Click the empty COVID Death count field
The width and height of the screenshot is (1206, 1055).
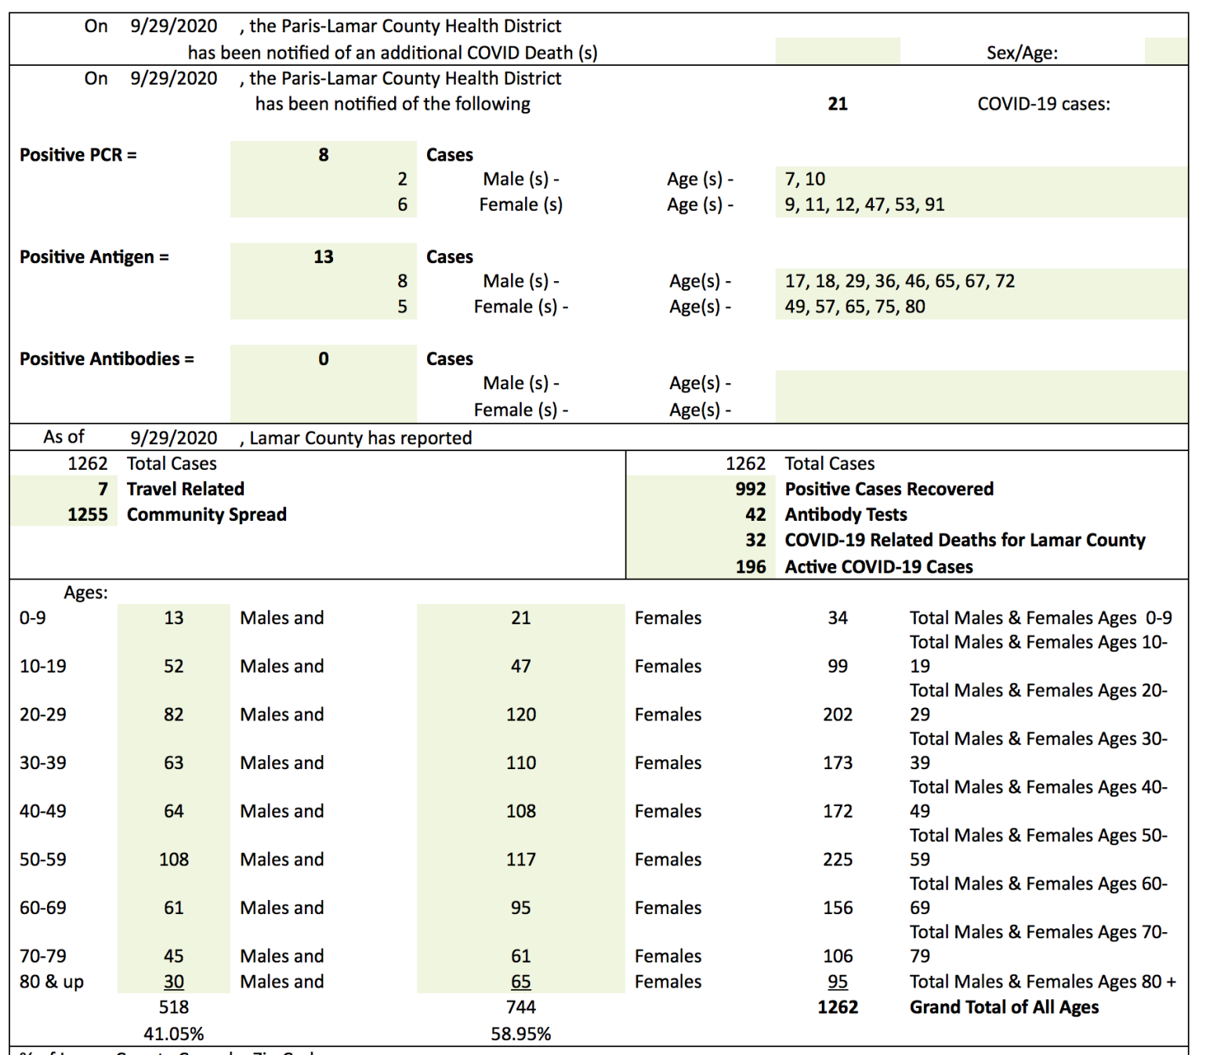click(838, 51)
